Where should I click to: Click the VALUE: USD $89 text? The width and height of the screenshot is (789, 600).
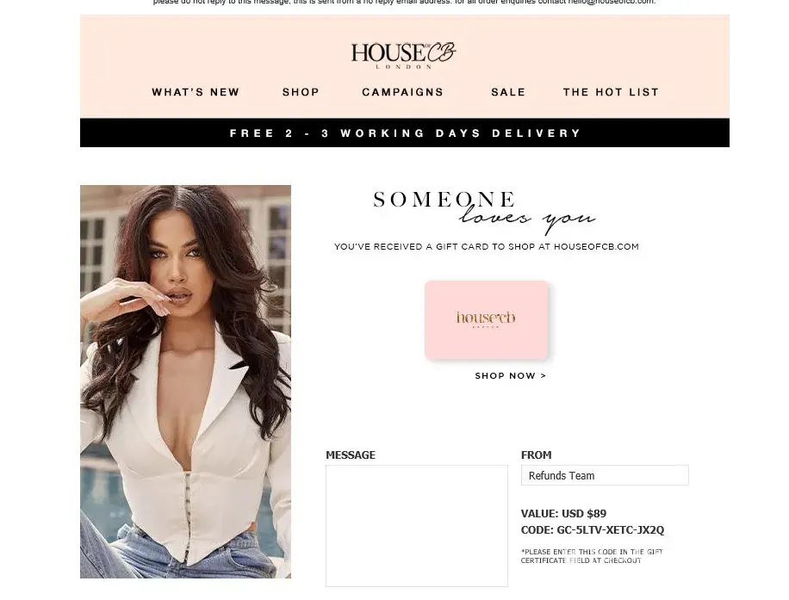click(563, 514)
